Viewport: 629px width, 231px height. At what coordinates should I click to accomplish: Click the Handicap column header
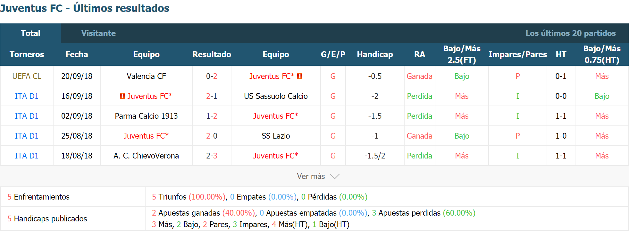pyautogui.click(x=375, y=54)
